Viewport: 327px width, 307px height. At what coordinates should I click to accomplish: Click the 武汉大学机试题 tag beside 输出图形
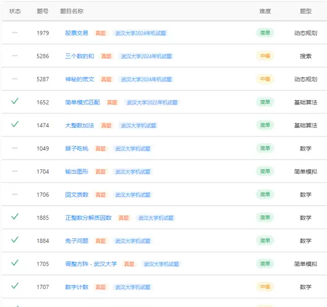click(x=132, y=171)
